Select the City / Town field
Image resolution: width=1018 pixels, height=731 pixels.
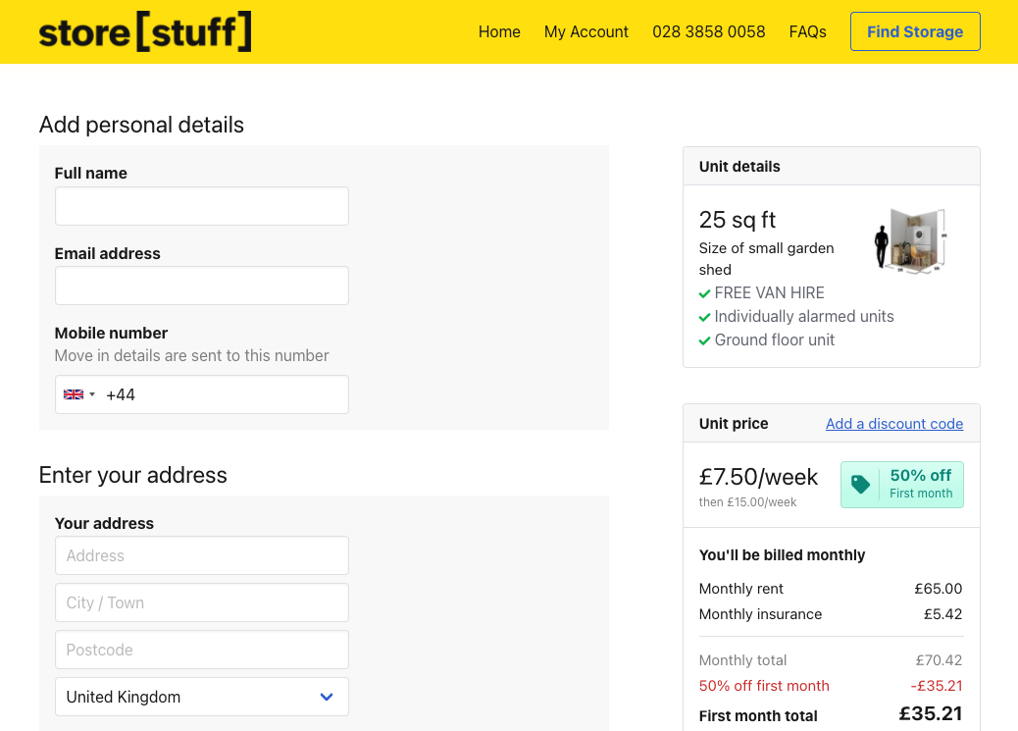tap(202, 602)
